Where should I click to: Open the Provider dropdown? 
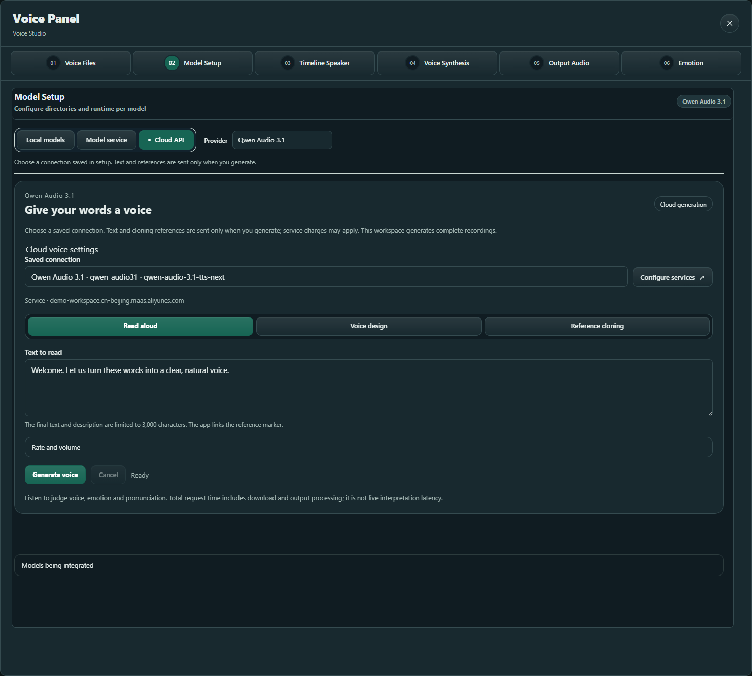tap(282, 140)
